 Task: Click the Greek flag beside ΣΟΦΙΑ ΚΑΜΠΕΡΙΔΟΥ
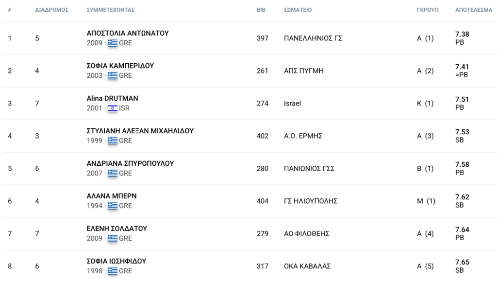pos(113,75)
